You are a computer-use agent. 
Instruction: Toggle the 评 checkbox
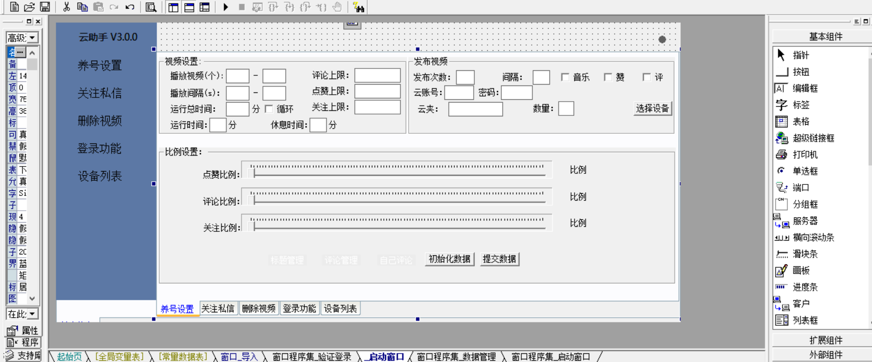tap(647, 77)
